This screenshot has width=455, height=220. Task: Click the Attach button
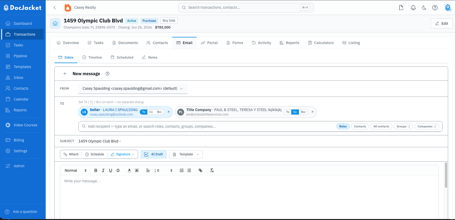click(71, 154)
